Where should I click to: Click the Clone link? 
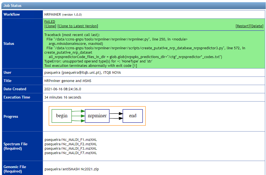50,26
